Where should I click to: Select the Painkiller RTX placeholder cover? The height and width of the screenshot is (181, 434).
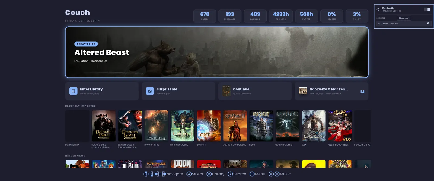pos(77,126)
